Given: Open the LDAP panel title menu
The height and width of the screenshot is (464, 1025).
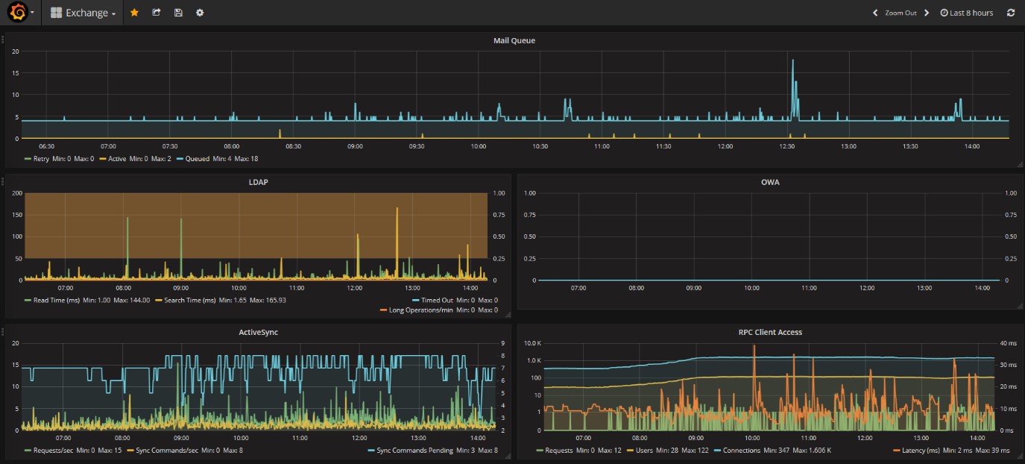Looking at the screenshot, I should 258,182.
